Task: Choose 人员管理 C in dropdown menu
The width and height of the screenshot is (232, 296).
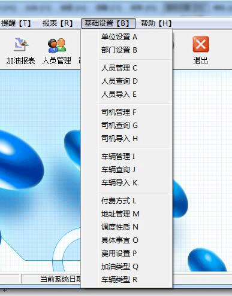Action: tap(126, 68)
